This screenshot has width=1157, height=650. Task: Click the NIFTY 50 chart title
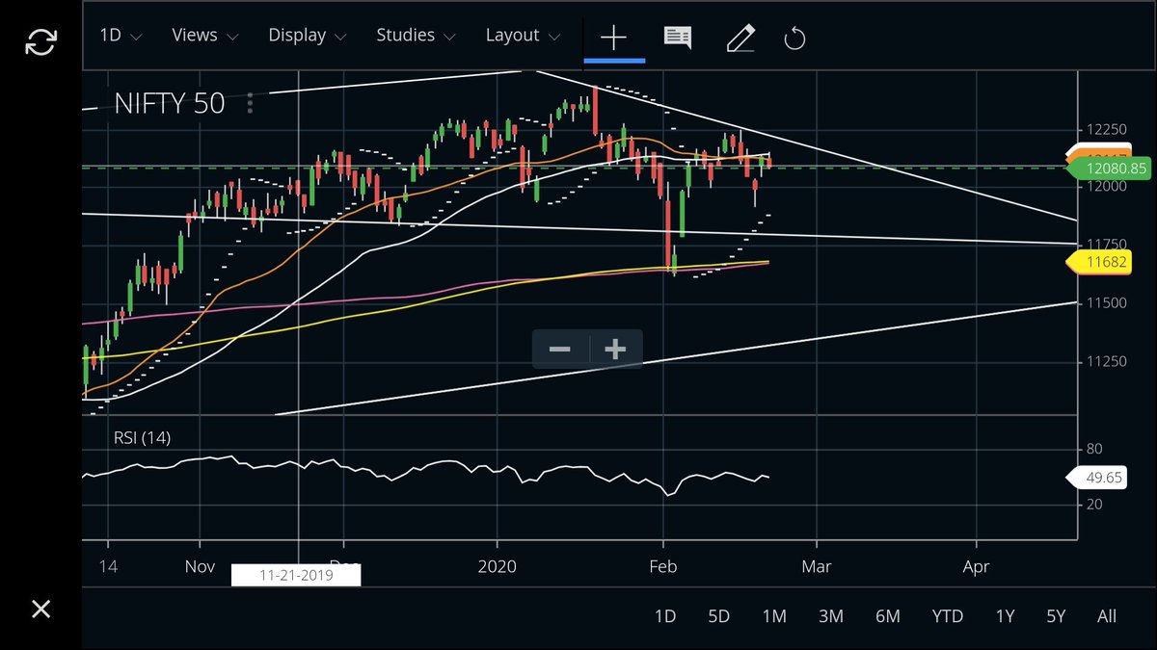pyautogui.click(x=170, y=103)
